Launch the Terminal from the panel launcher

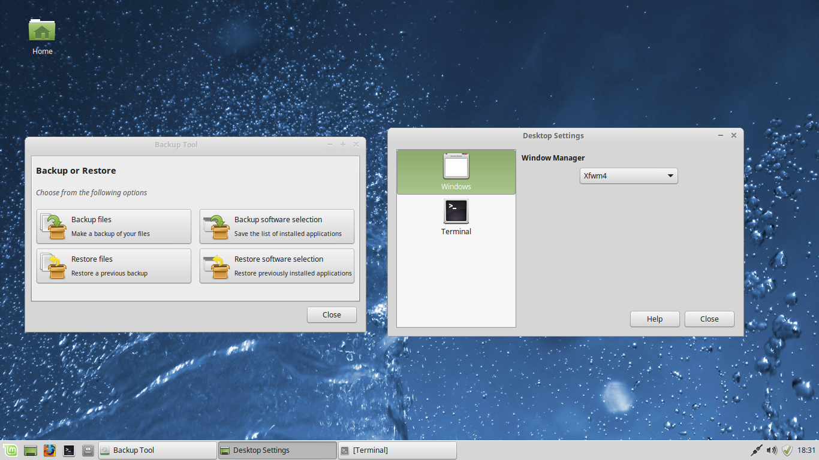[x=69, y=450]
